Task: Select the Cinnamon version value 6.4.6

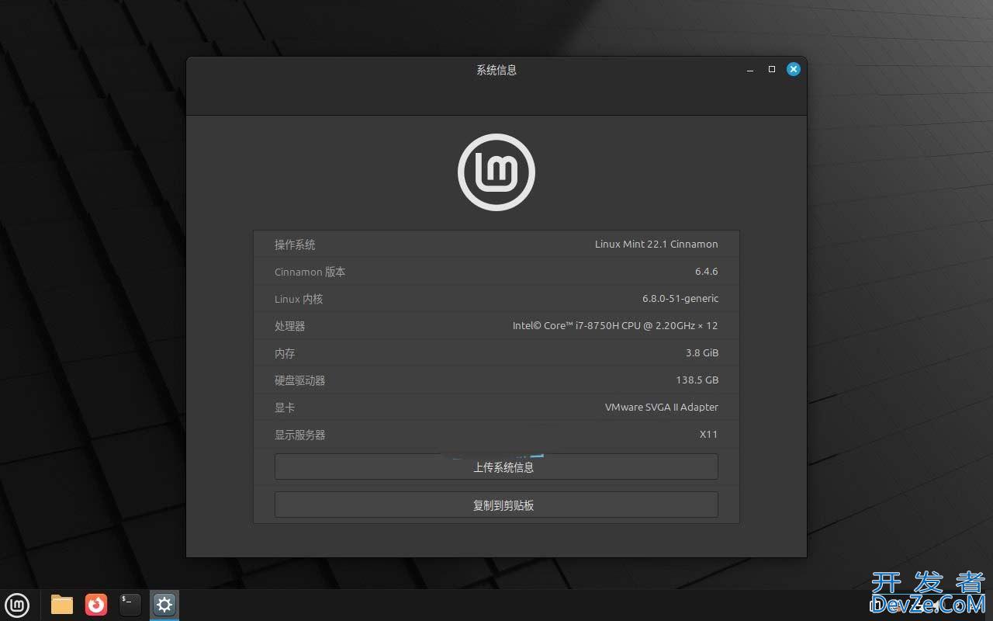Action: click(x=707, y=272)
